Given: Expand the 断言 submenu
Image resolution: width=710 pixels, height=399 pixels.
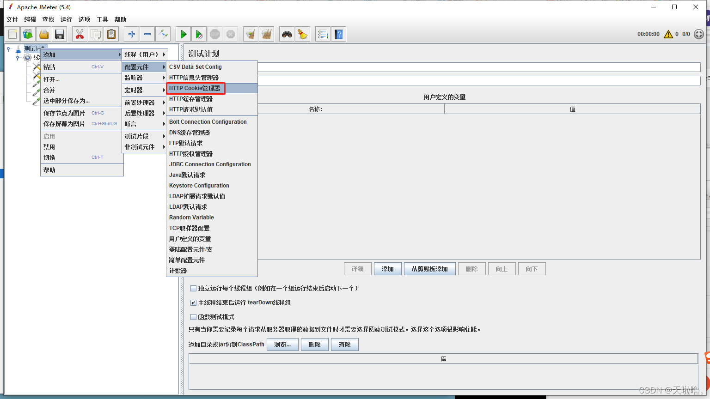Looking at the screenshot, I should click(144, 124).
